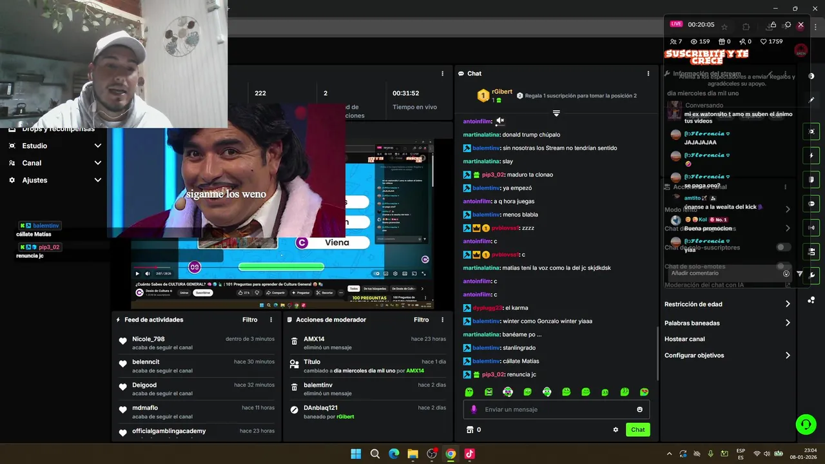Open the Modo lento chevron

pos(788,209)
